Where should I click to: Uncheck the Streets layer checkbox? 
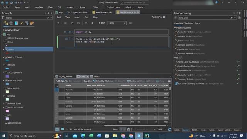coord(6,50)
